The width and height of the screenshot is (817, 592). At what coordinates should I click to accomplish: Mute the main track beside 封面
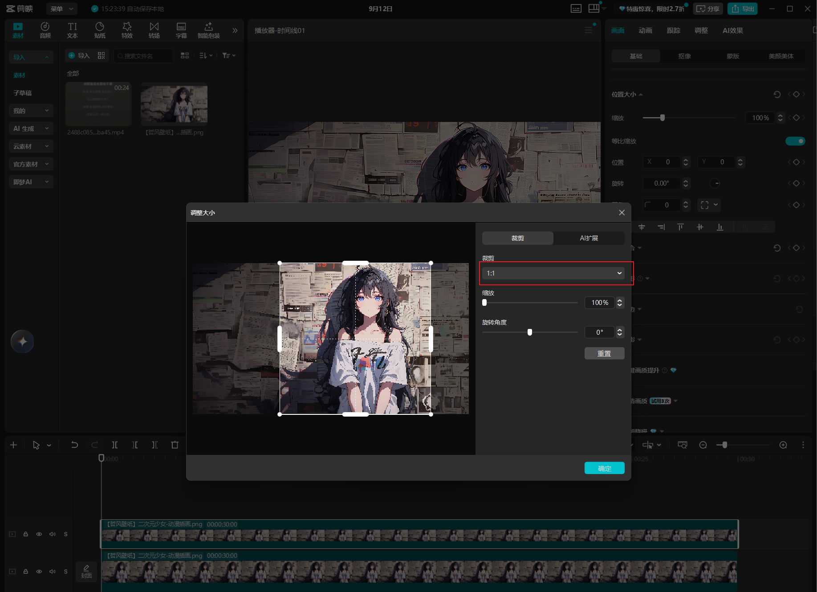tap(53, 572)
